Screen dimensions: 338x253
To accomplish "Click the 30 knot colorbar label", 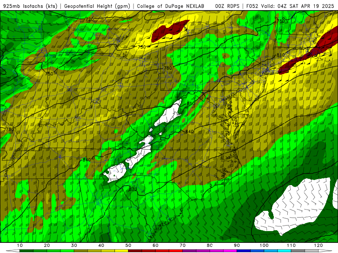I will [74, 245].
